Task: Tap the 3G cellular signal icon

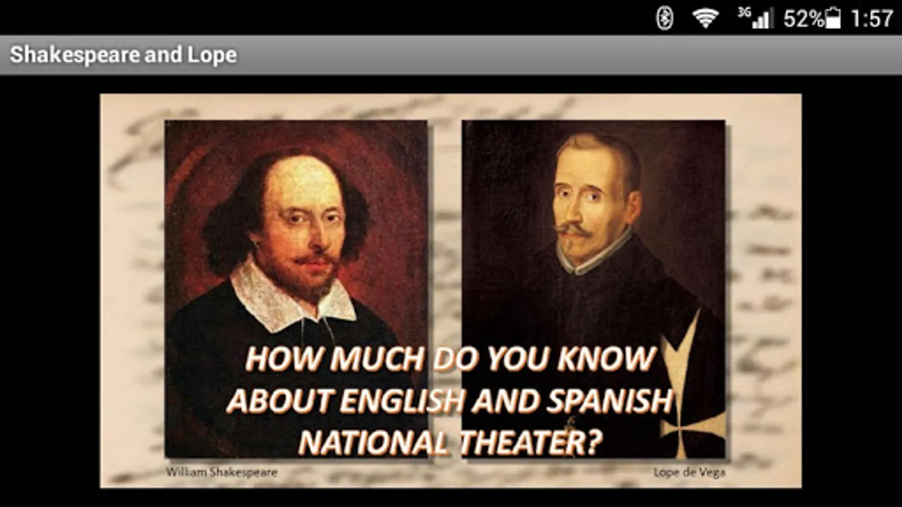Action: [755, 18]
